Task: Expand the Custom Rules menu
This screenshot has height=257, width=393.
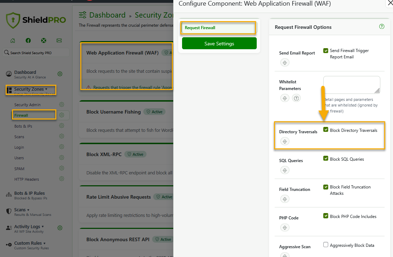Action: [30, 243]
